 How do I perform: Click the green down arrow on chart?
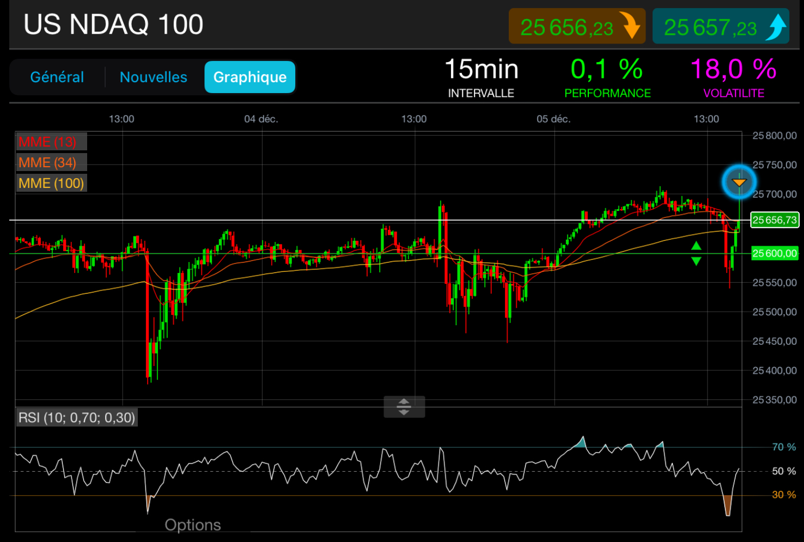696,261
